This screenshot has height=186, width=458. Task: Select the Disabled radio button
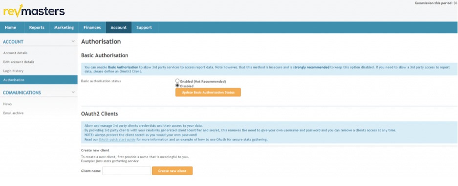click(x=177, y=86)
